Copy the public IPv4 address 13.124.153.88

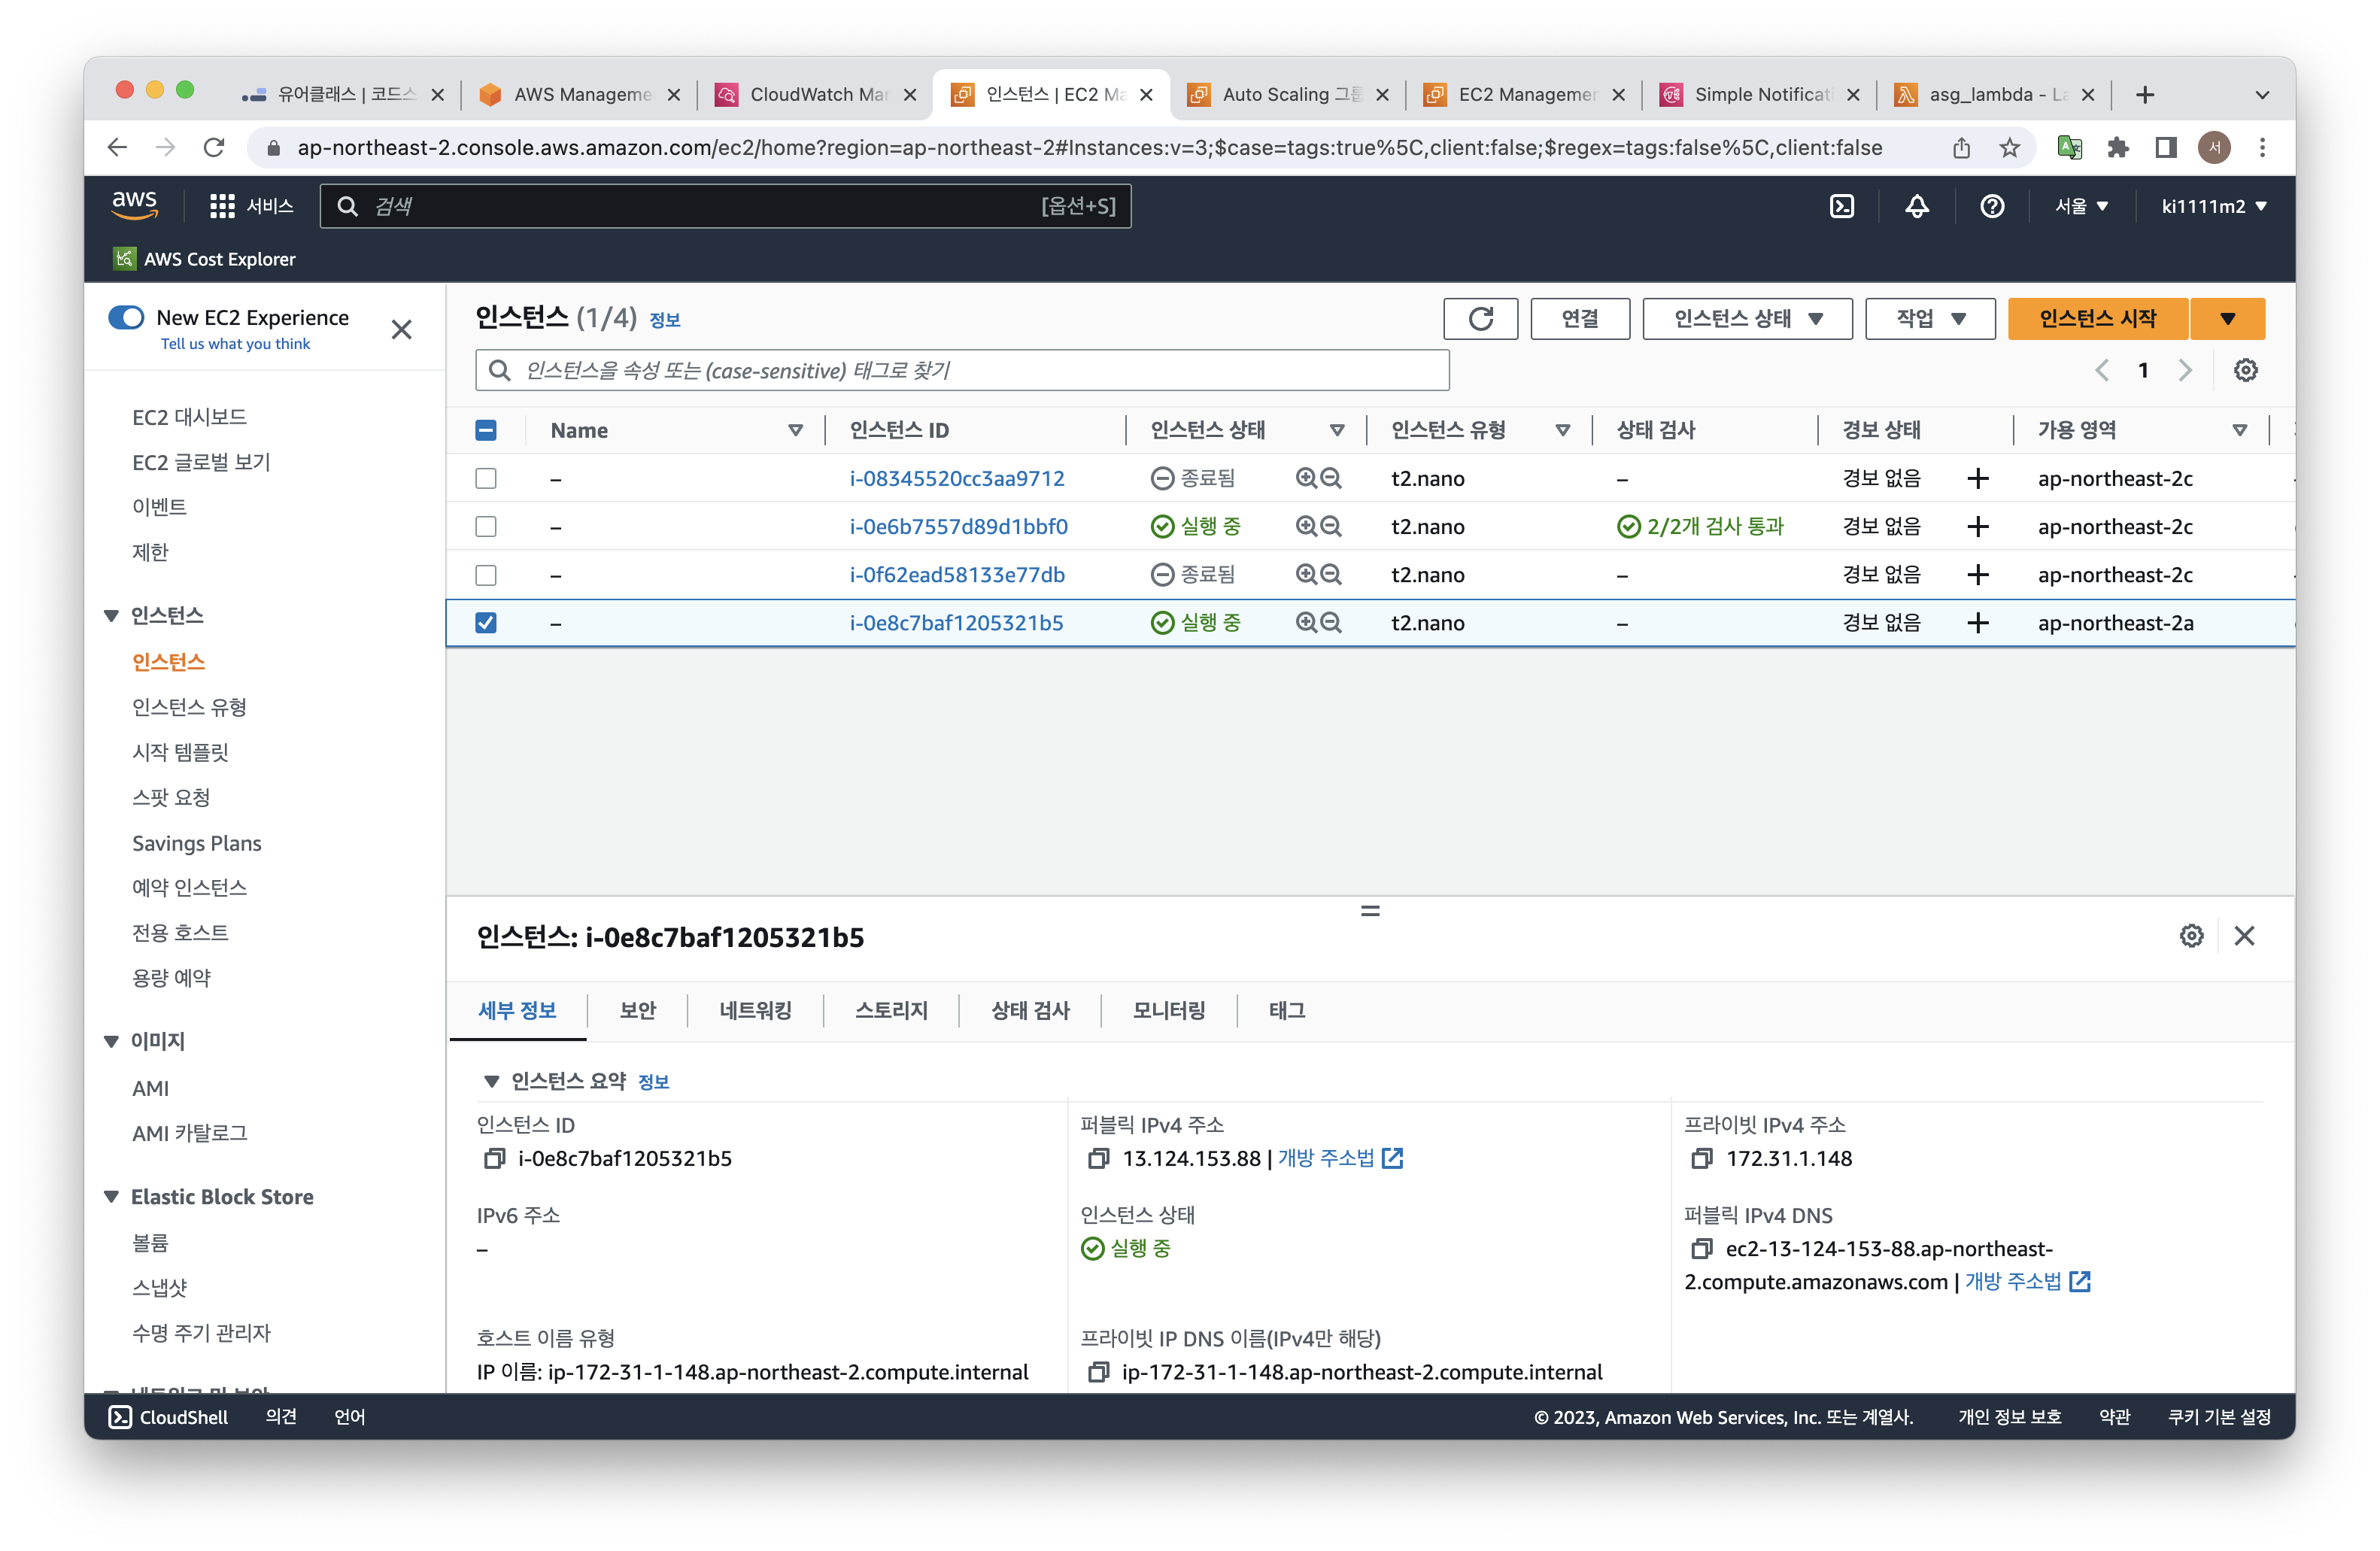pos(1098,1159)
